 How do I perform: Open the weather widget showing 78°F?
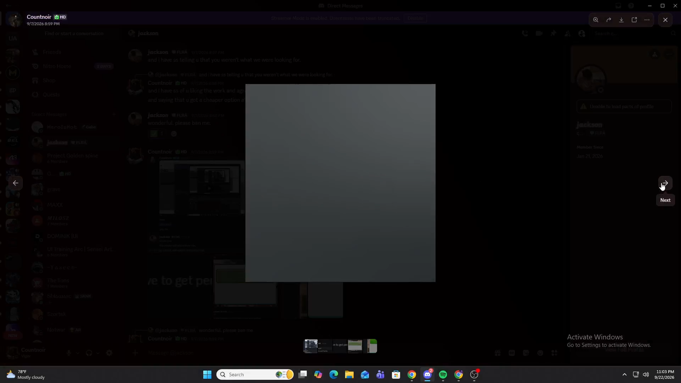[x=26, y=374]
